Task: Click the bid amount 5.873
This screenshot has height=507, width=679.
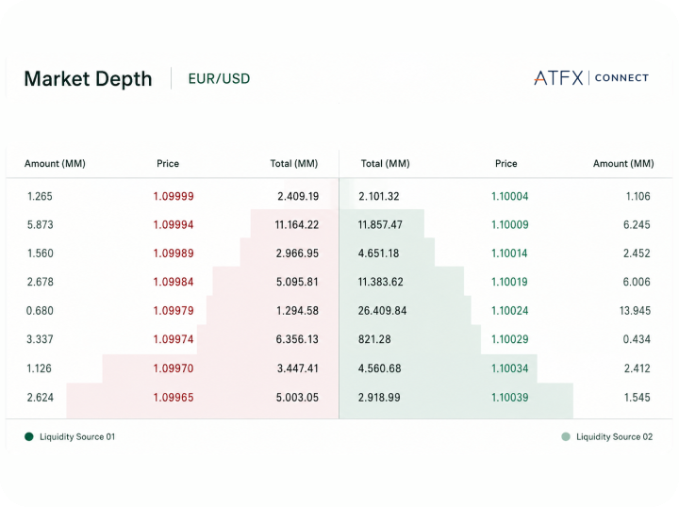Action: [41, 225]
